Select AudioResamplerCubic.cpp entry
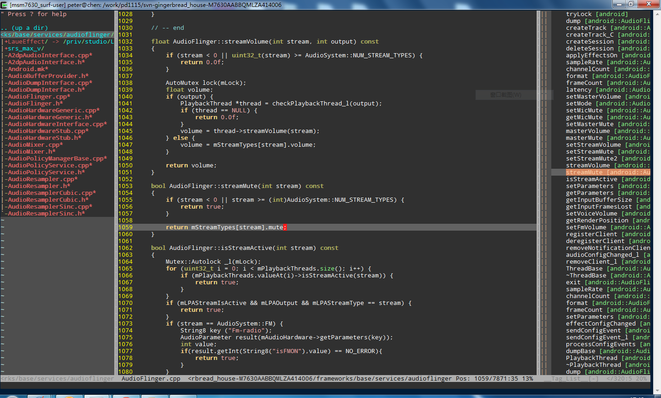Viewport: 661px width, 398px height. point(52,193)
